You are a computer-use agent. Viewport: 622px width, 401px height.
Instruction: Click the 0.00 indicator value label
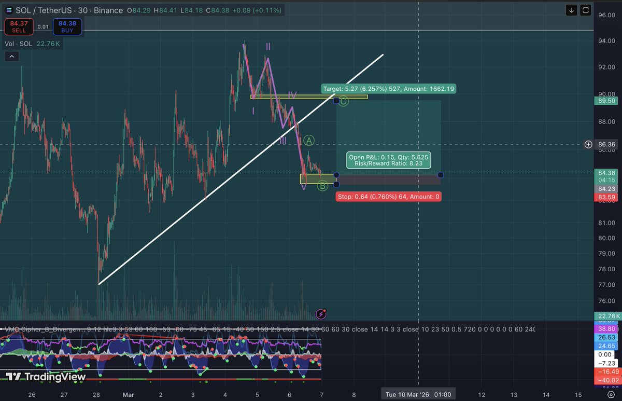(606, 354)
